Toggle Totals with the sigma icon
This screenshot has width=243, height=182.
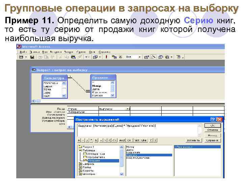(120, 57)
